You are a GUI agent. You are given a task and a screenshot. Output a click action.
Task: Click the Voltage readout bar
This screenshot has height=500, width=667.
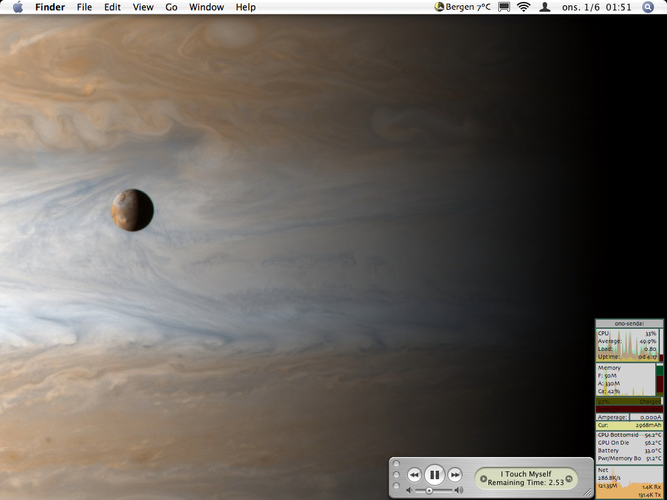[x=629, y=410]
